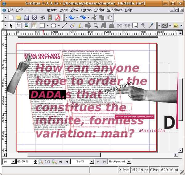185x175 pixels.
Task: Reset zoom with the 1:1 button
Action: click(x=47, y=161)
